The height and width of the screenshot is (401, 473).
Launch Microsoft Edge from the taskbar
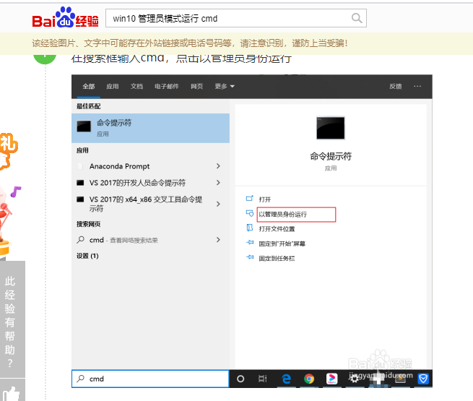click(x=286, y=379)
